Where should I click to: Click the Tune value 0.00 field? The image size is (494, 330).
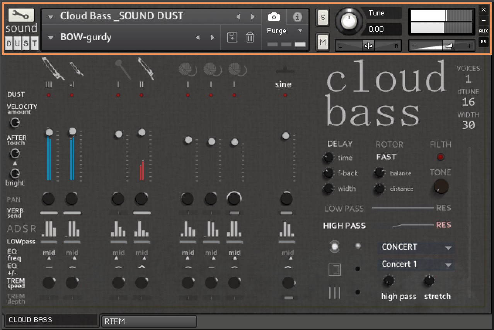click(x=383, y=29)
